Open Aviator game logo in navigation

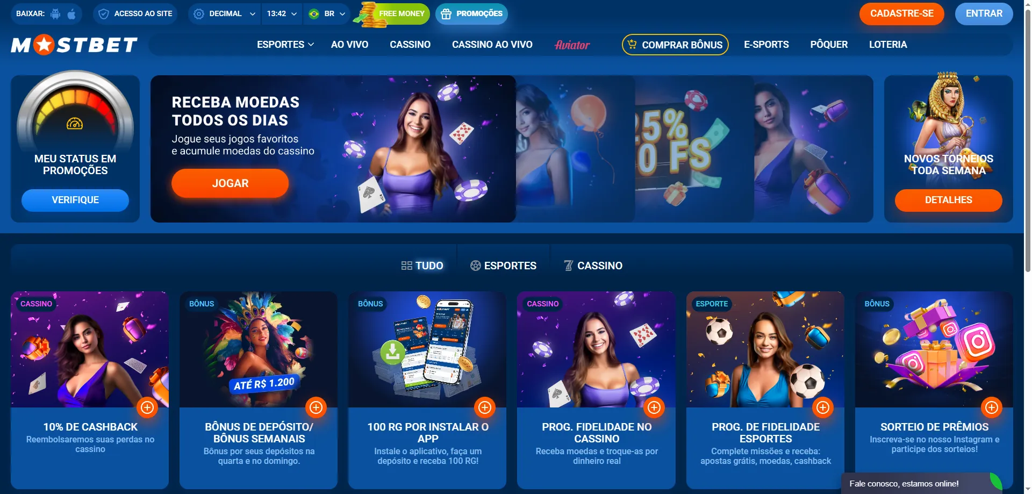(x=572, y=45)
